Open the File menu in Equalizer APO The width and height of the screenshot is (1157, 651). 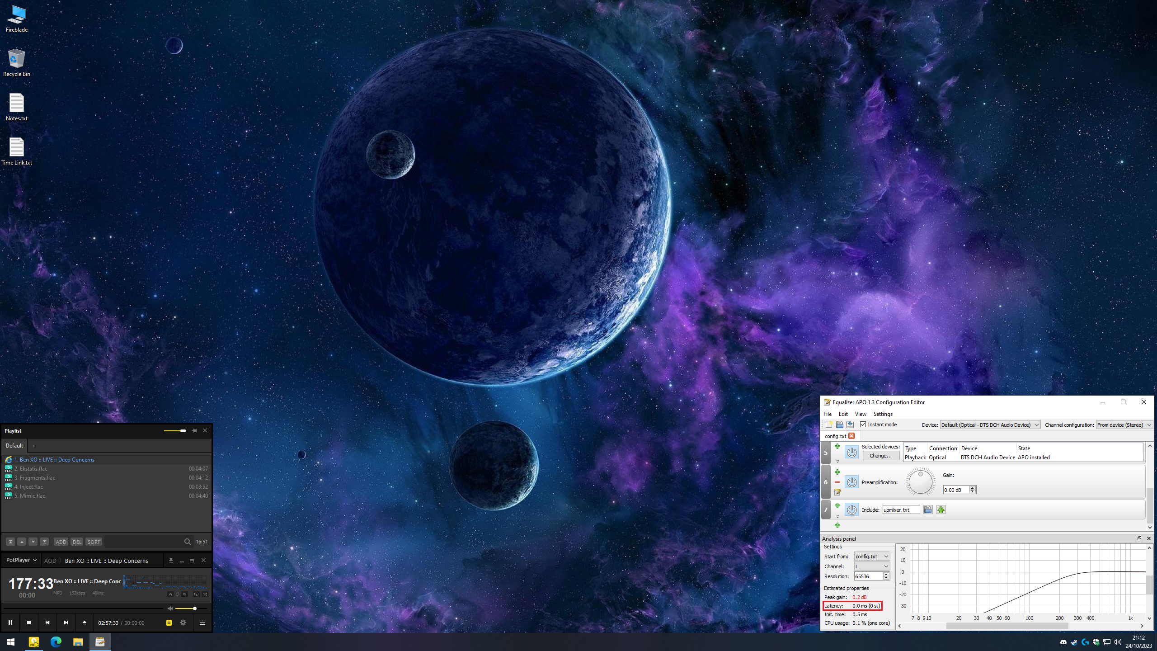click(x=828, y=414)
